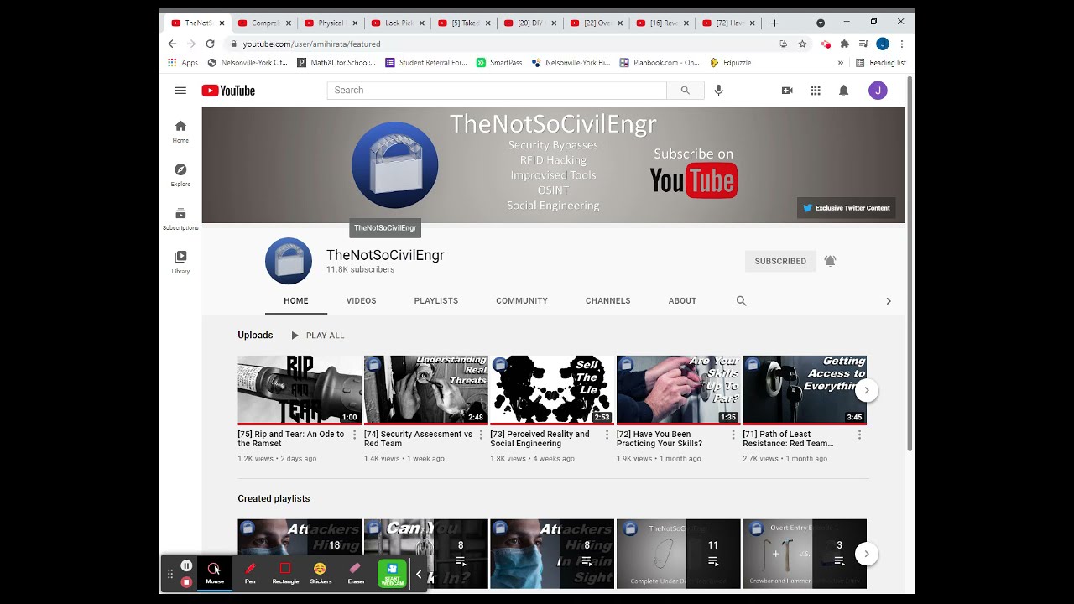The height and width of the screenshot is (604, 1074).
Task: Switch to the ABOUT channel tab
Action: coord(682,300)
